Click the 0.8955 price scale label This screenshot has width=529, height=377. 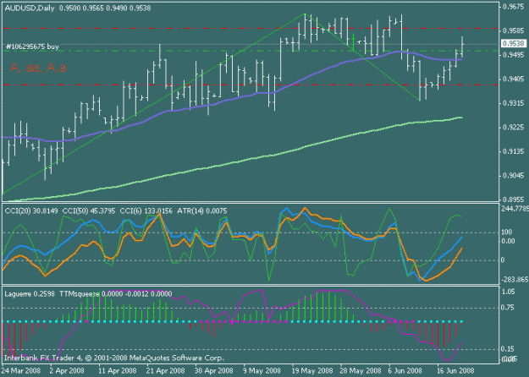point(514,199)
